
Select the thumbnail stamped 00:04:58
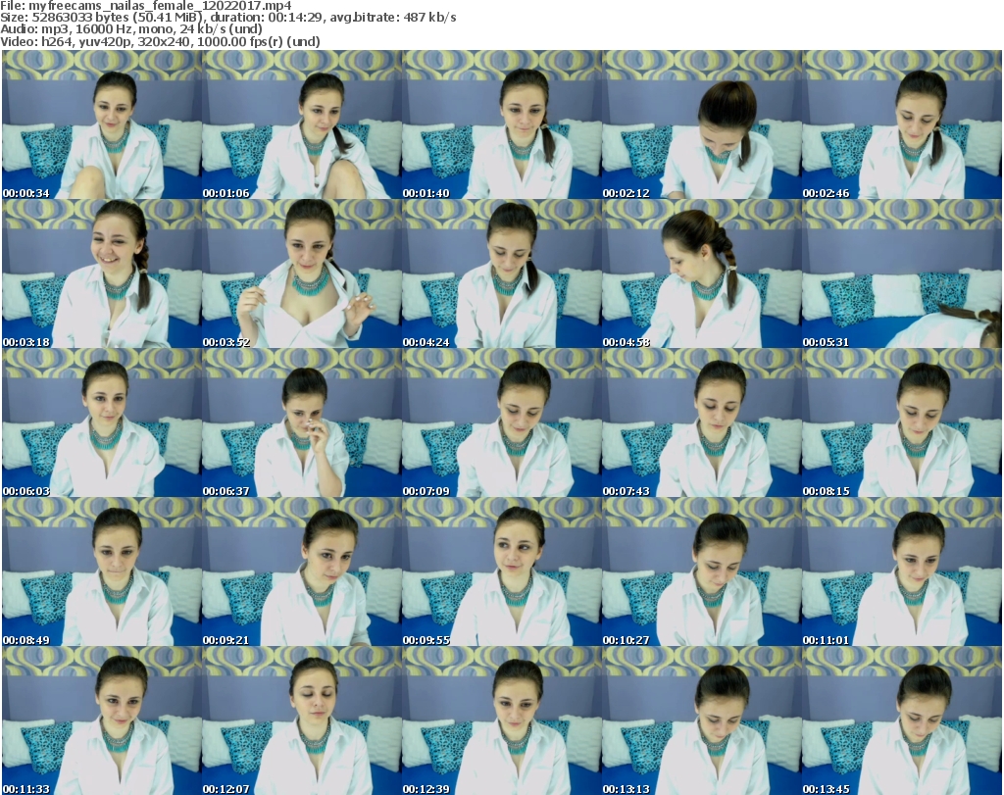pyautogui.click(x=702, y=273)
